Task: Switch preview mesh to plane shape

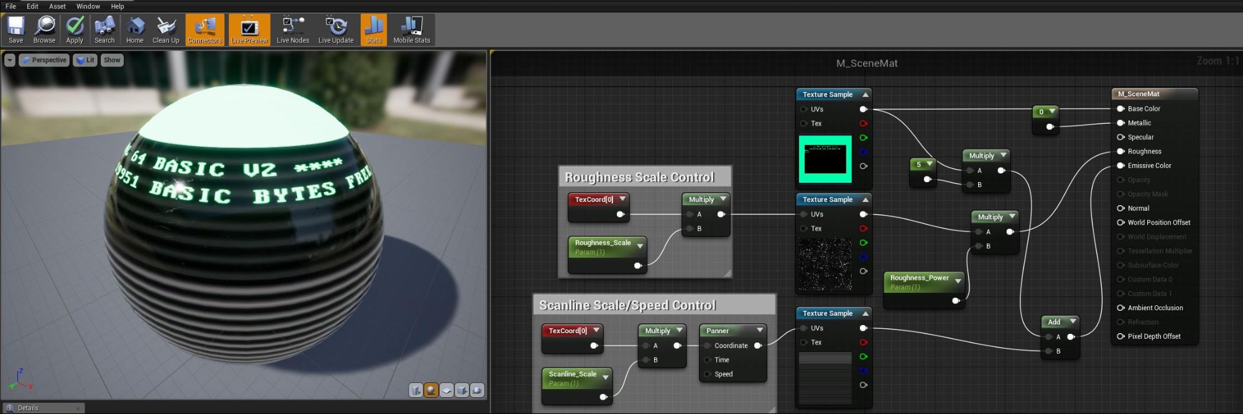Action: [446, 390]
